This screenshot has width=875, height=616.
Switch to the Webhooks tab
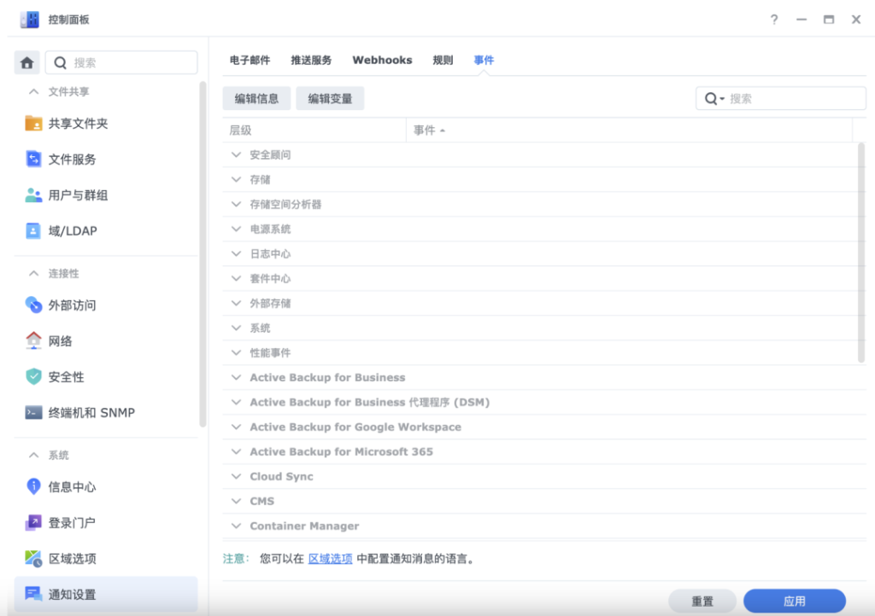pos(382,61)
